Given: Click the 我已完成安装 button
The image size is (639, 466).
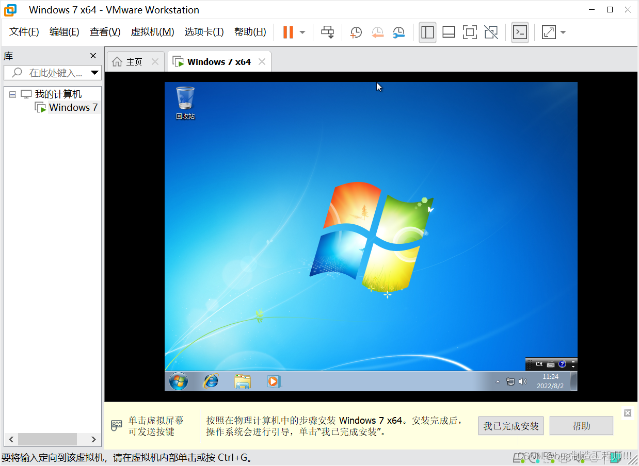Looking at the screenshot, I should click(511, 426).
